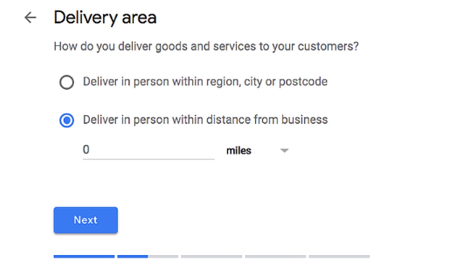Focus the delivery distance input field
Screen dimensions: 467x264
148,150
